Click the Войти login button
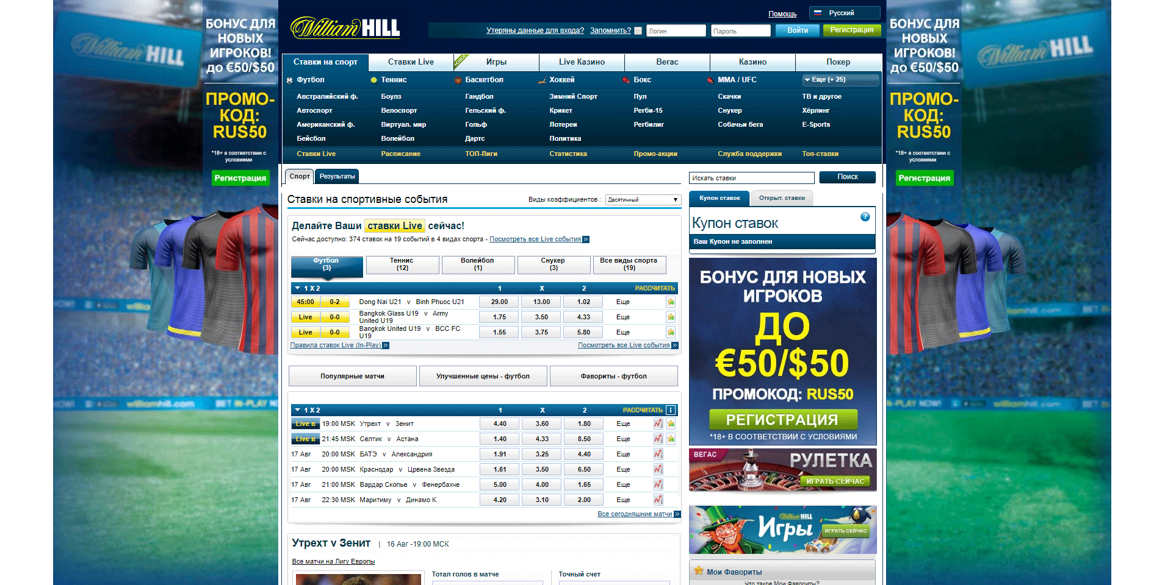 798,30
